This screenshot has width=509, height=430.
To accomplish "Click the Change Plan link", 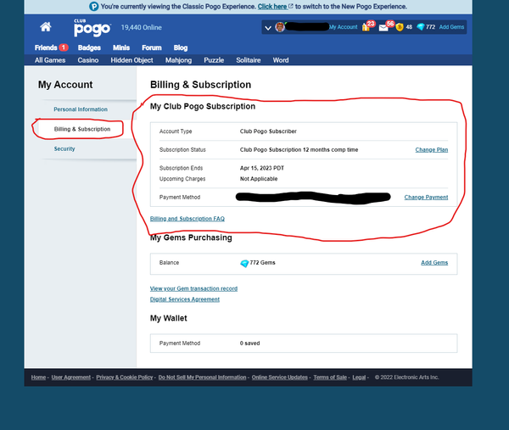I will pos(432,149).
